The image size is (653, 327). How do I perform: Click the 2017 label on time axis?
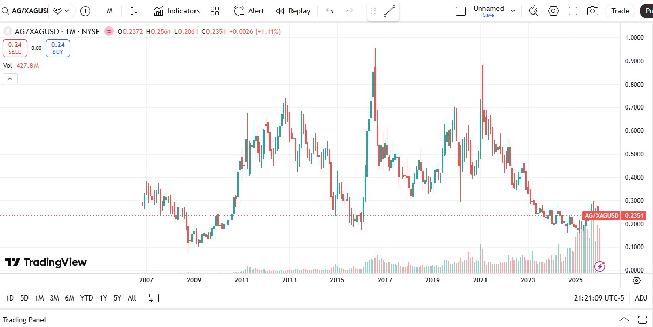384,280
